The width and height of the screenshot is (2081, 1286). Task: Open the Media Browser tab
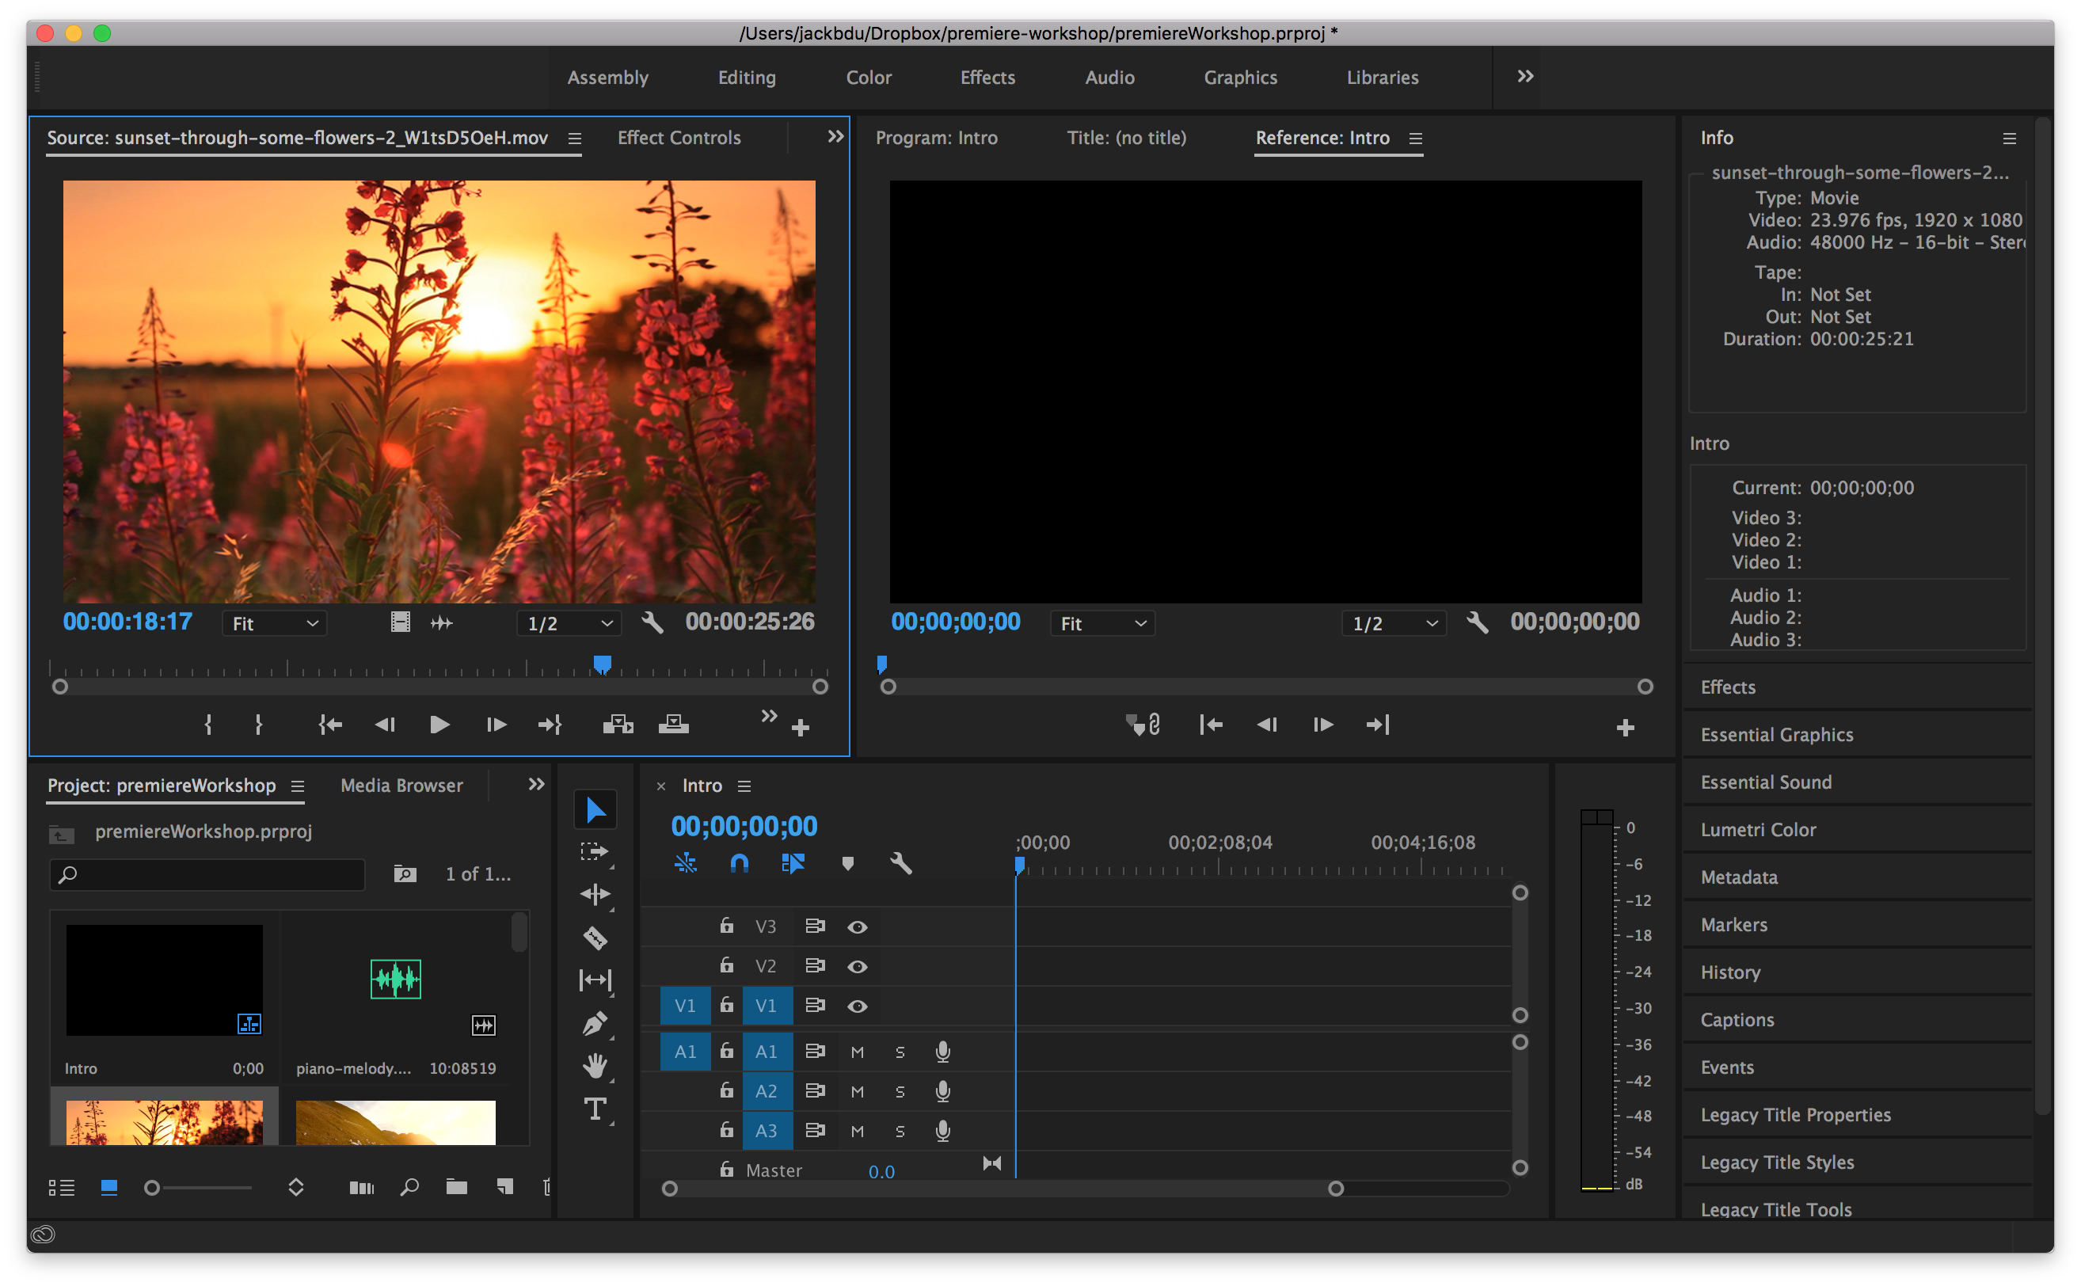[x=401, y=785]
